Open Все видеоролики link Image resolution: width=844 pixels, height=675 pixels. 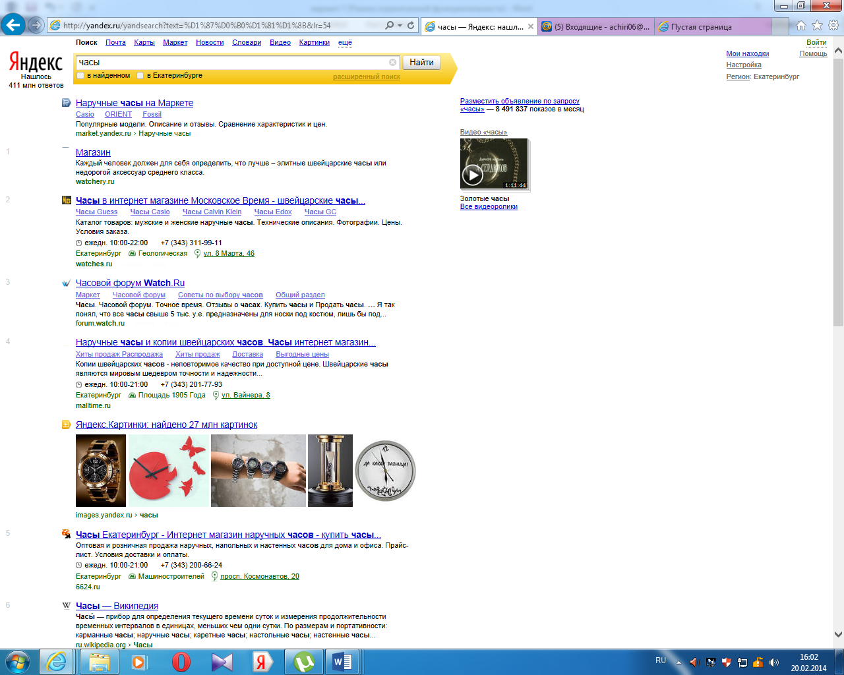489,206
